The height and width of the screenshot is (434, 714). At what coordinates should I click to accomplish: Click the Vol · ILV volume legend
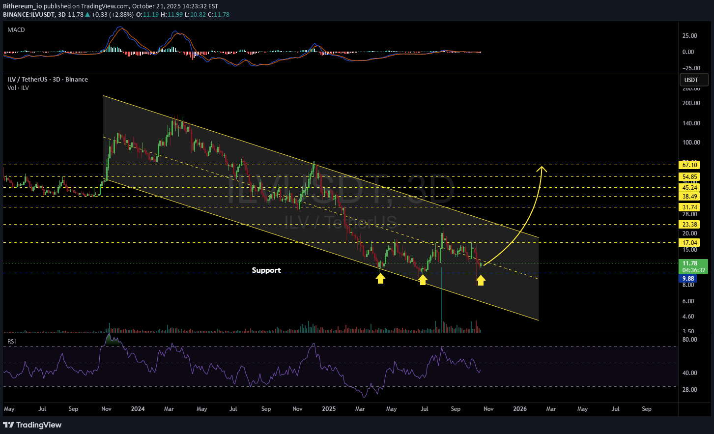click(18, 87)
